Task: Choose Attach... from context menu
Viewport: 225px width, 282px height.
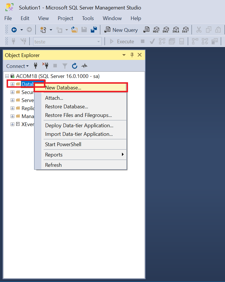Action: [x=81, y=98]
